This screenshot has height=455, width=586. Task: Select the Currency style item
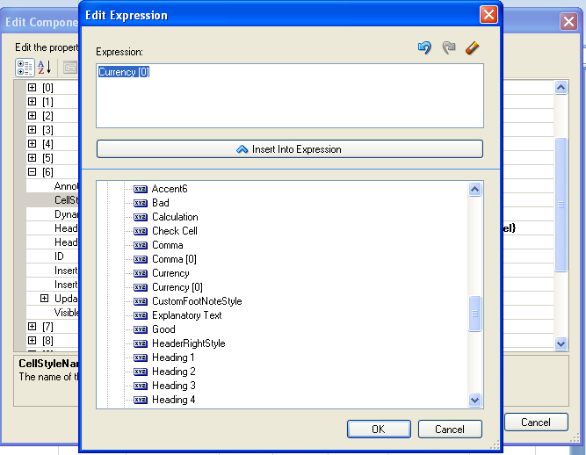click(x=170, y=273)
